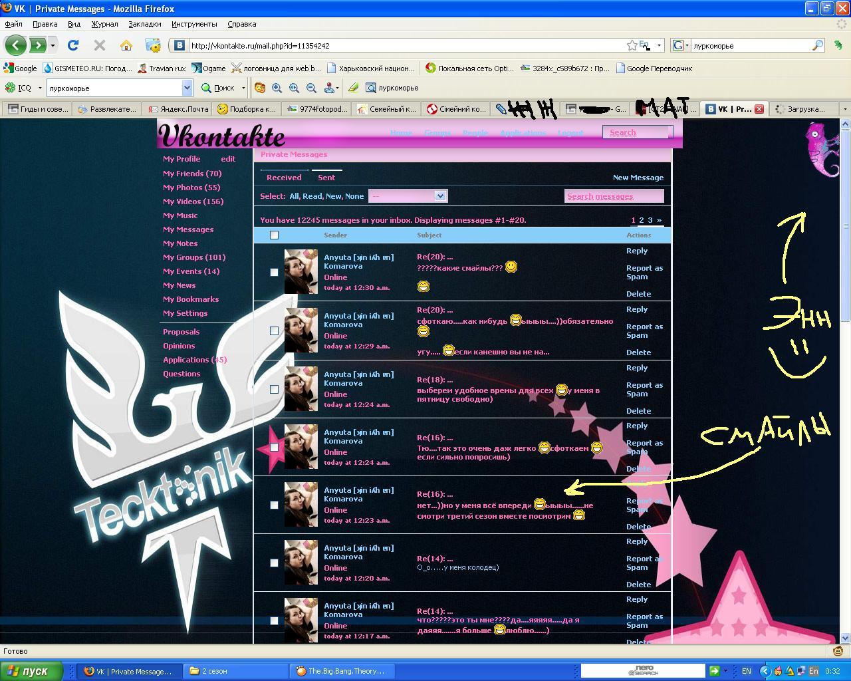Open the list-all-tabs dropdown arrow
The width and height of the screenshot is (851, 681).
(x=845, y=109)
